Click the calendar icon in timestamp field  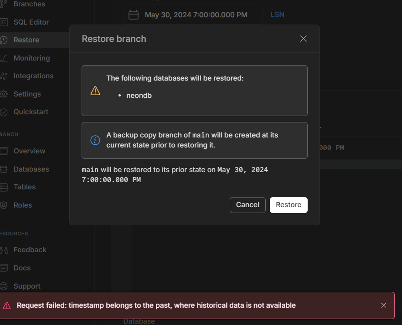[x=134, y=15]
